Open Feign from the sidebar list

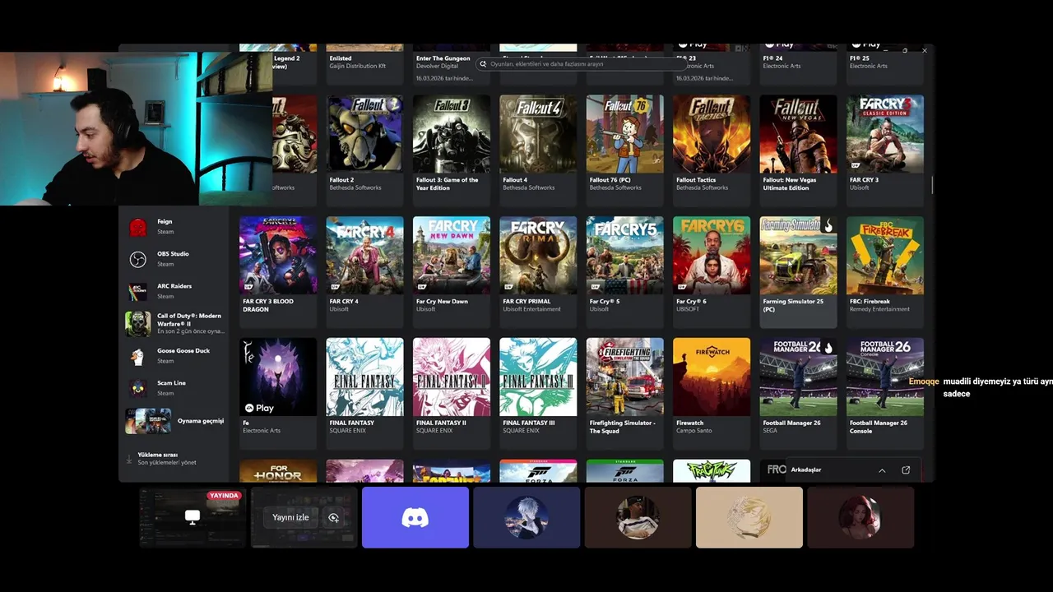174,227
